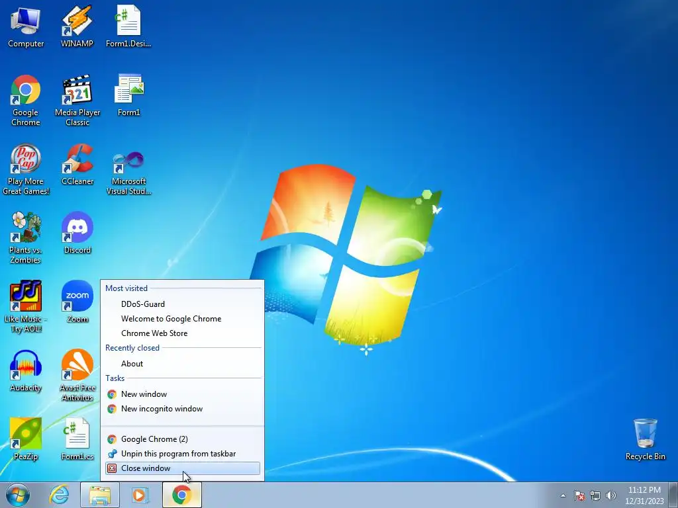Click Google Chrome (2) jump list entry
Screen dimensions: 678x508
point(183,439)
